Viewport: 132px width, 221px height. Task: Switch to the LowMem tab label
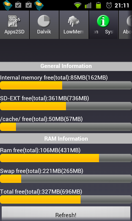click(73, 32)
